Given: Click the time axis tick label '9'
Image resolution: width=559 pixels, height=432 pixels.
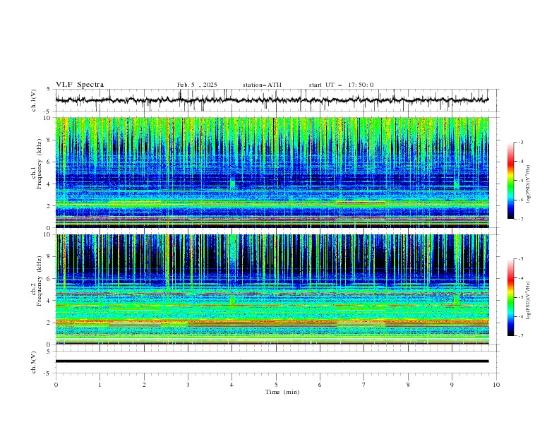Looking at the screenshot, I should coord(452,385).
